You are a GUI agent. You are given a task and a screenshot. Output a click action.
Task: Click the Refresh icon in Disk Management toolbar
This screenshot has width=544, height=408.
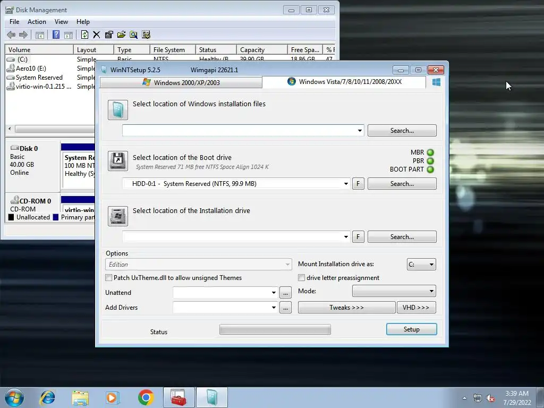point(84,35)
